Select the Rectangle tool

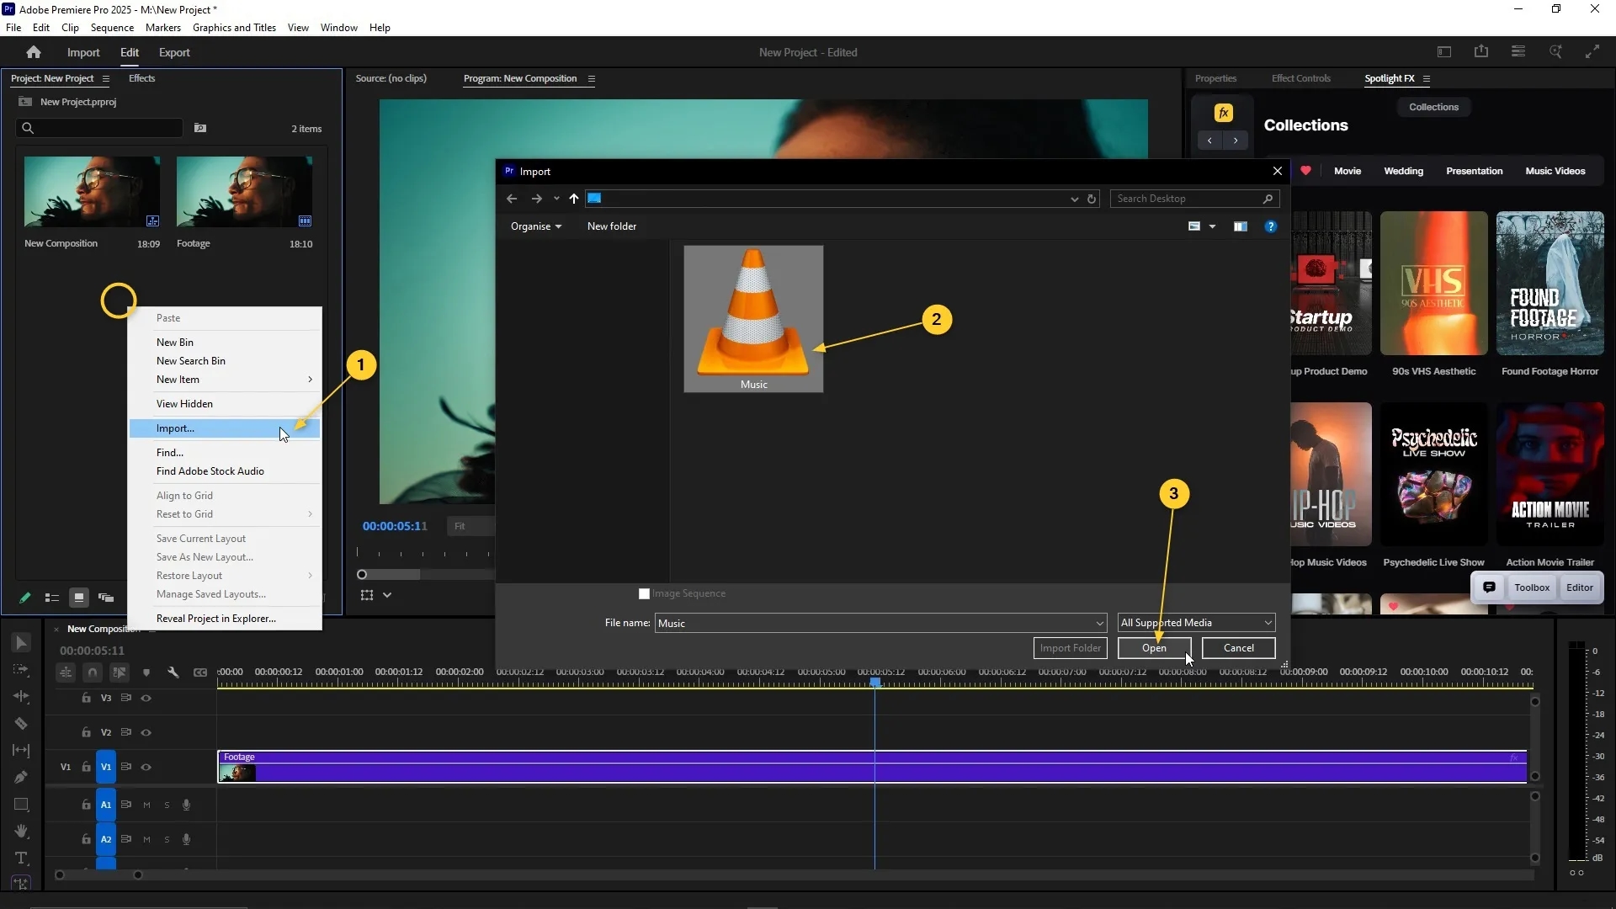point(21,805)
